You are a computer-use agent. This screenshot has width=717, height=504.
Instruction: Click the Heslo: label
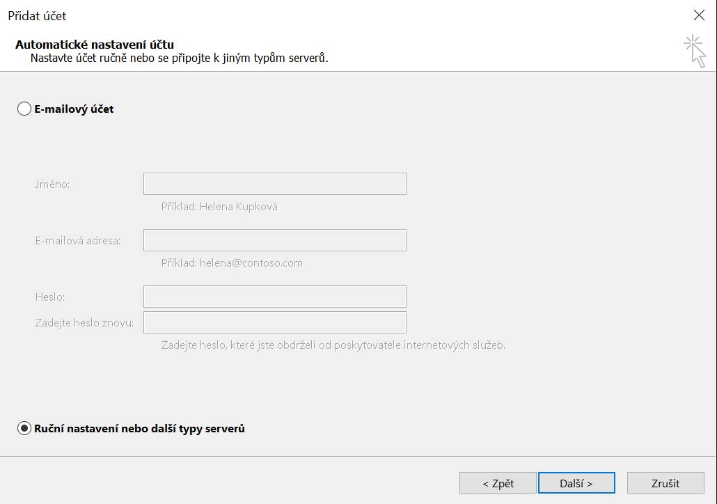pos(50,297)
